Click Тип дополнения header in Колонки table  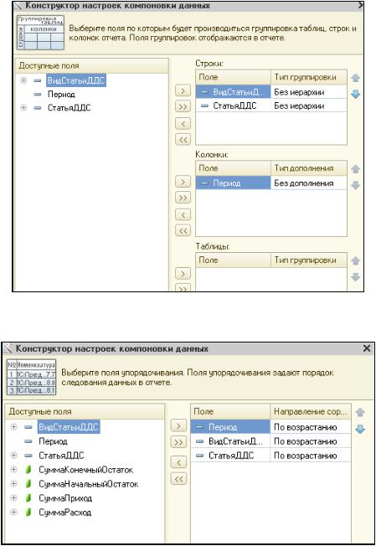tap(309, 168)
